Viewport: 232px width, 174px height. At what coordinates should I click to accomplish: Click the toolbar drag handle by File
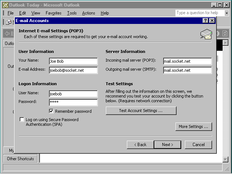(4, 13)
